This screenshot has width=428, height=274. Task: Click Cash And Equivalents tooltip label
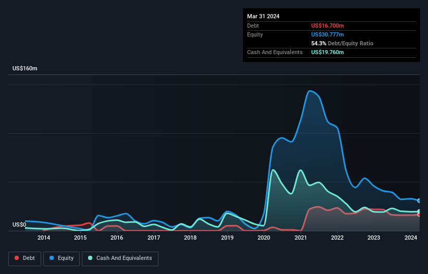click(275, 52)
